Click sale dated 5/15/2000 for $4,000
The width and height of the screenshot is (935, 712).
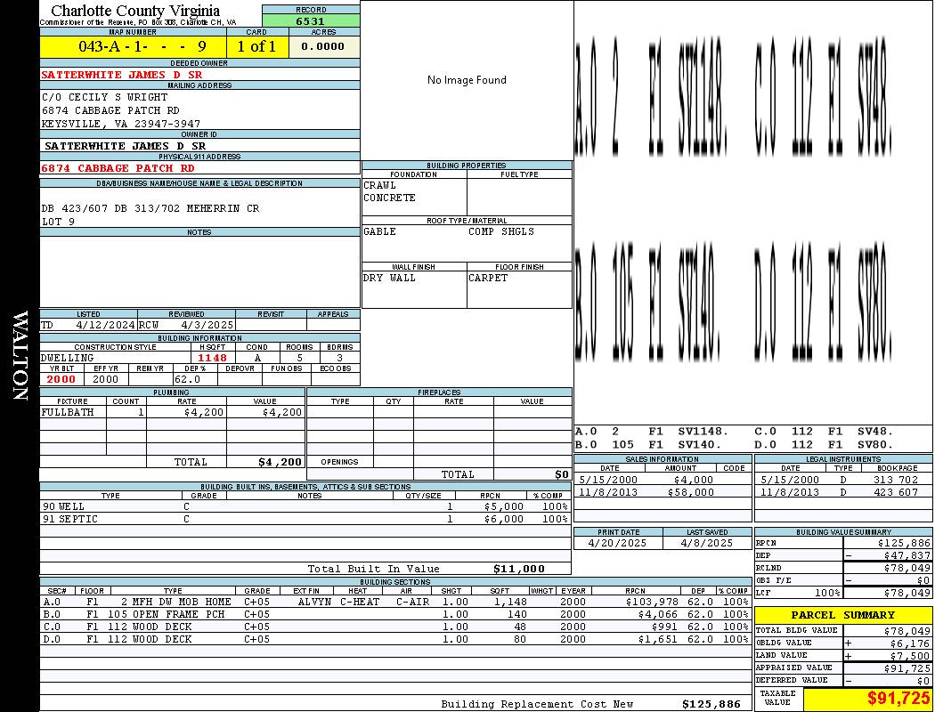pyautogui.click(x=663, y=480)
